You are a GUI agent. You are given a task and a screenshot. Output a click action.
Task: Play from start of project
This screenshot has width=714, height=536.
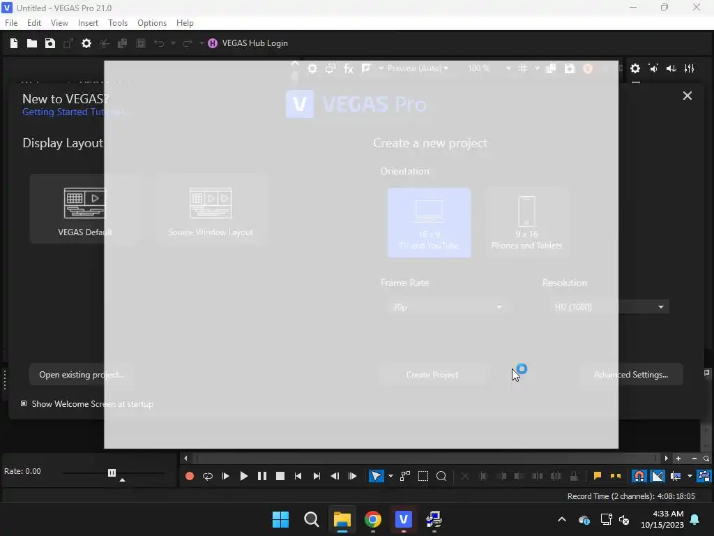pos(225,476)
